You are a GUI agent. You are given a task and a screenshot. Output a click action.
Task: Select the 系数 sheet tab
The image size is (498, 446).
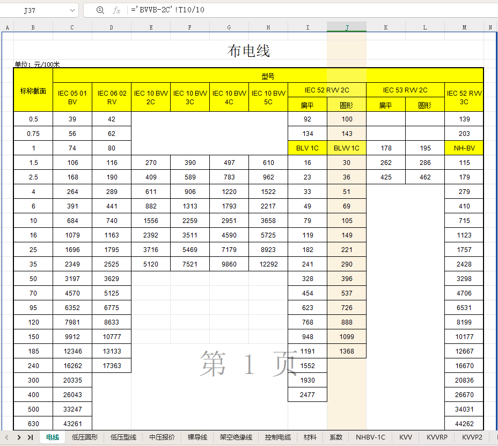point(336,437)
